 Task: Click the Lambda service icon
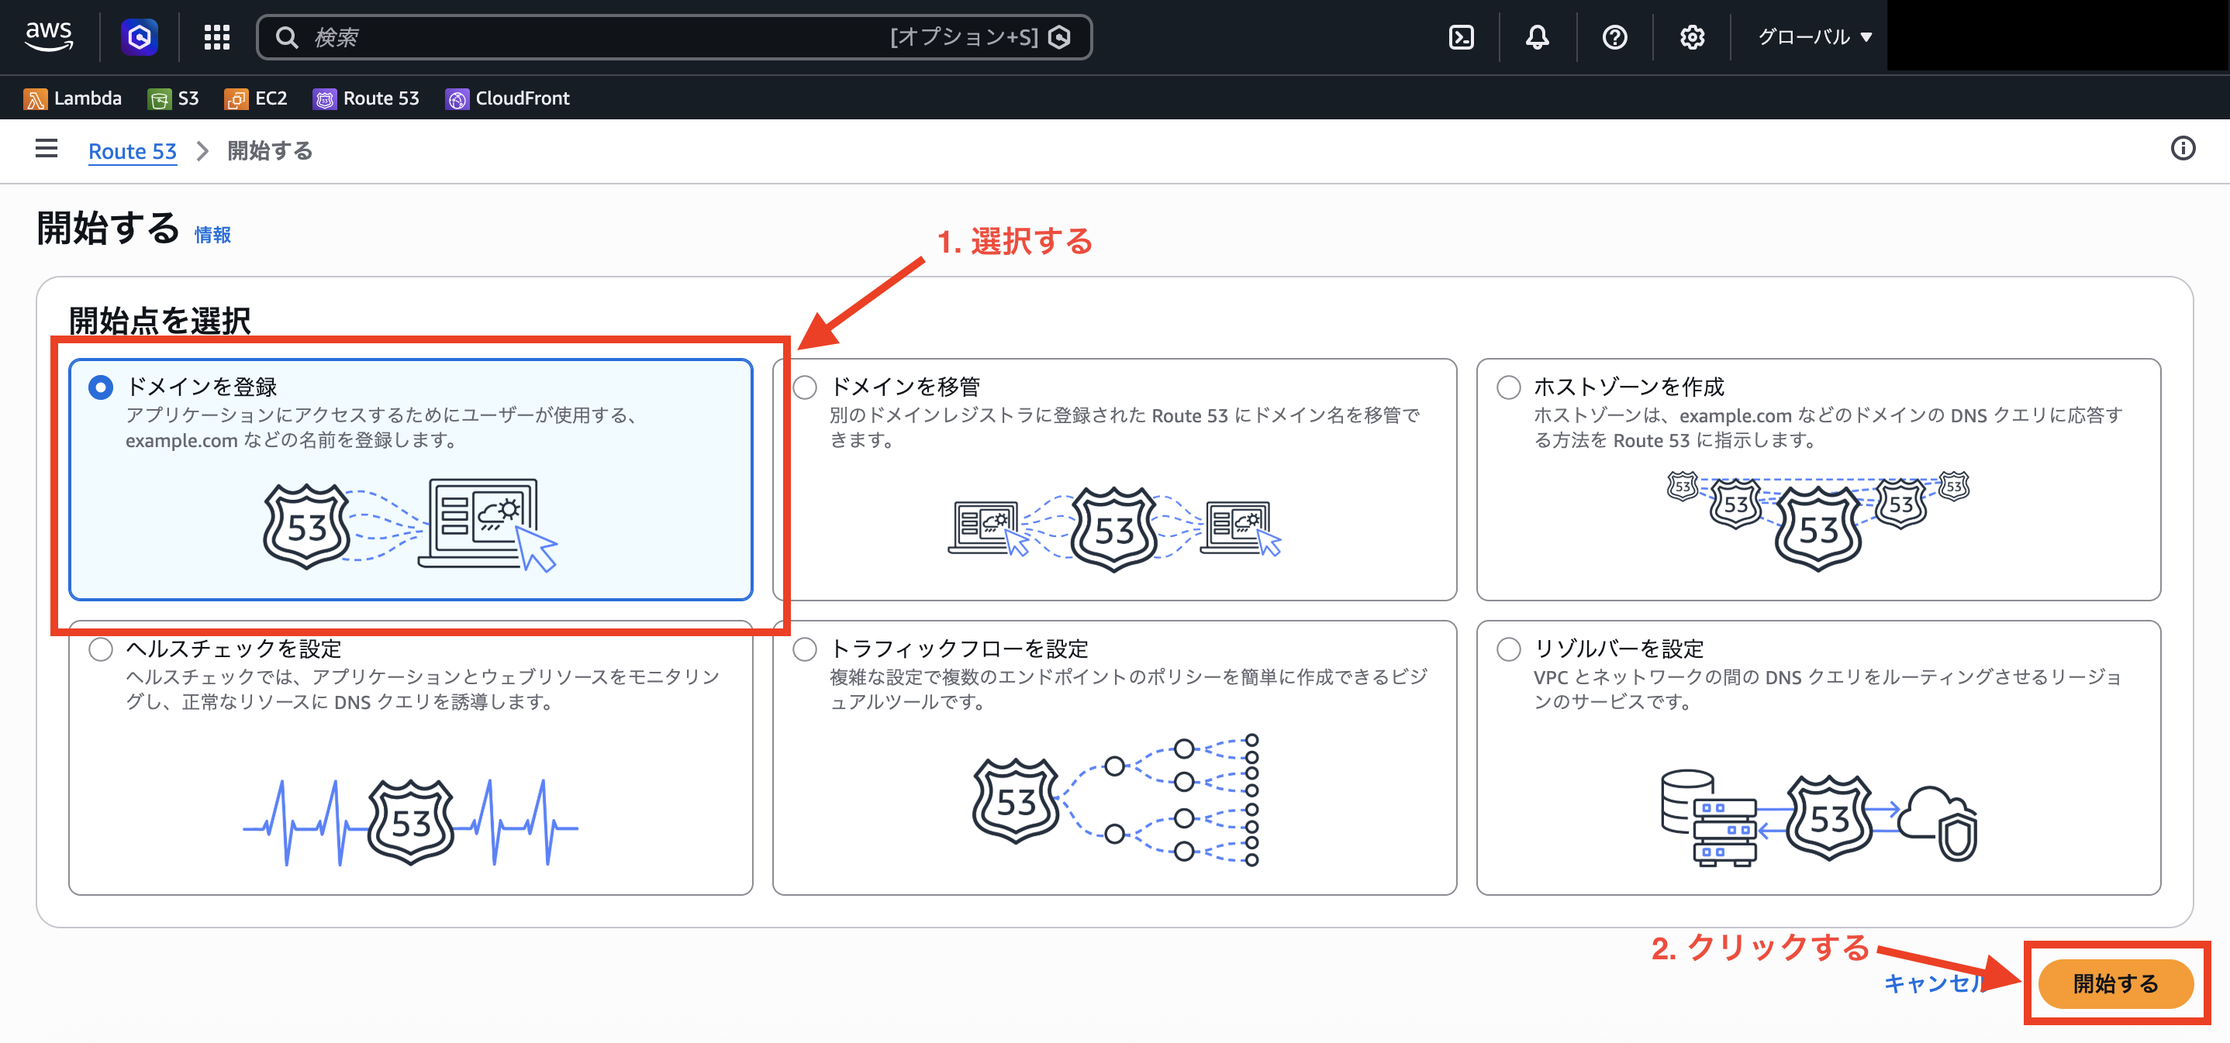coord(35,99)
